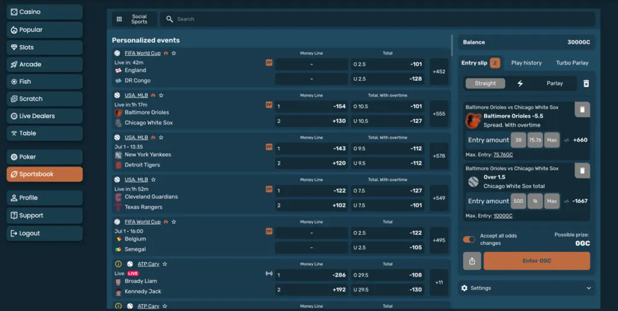
Task: Open the Social Sports grid menu icon
Action: click(119, 19)
